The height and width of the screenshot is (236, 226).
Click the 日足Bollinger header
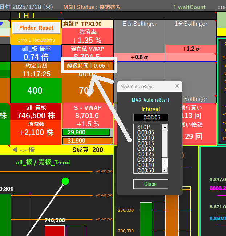click(140, 24)
